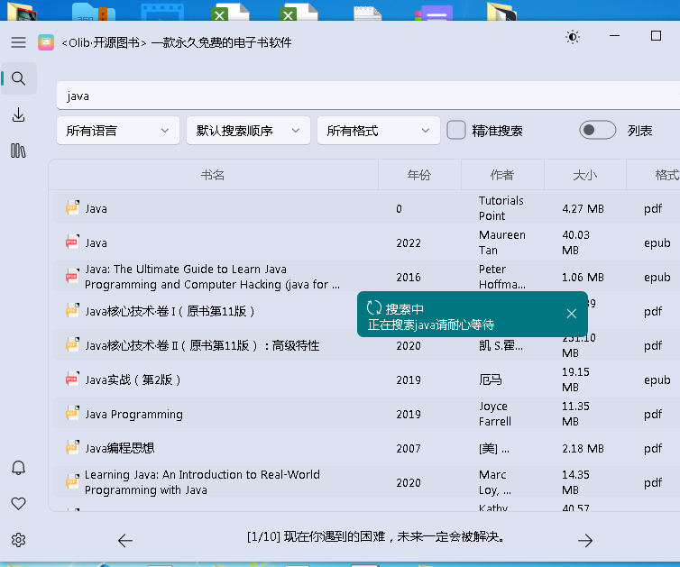Click year 2007 cell

pyautogui.click(x=408, y=448)
